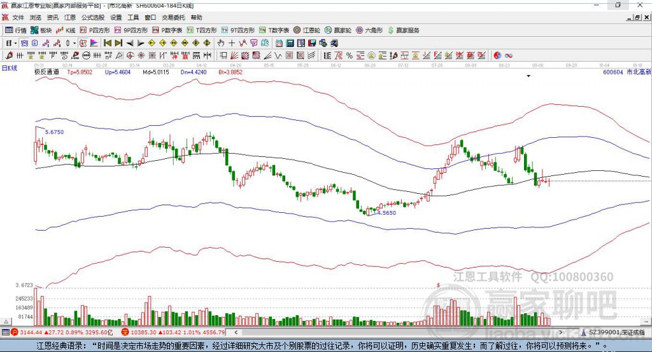This screenshot has height=352, width=652.
Task: Select the percent sign tool
Action: tap(350, 56)
